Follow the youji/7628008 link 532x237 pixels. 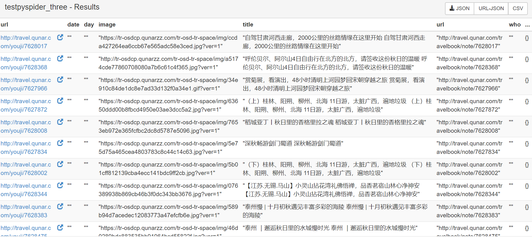(x=26, y=127)
